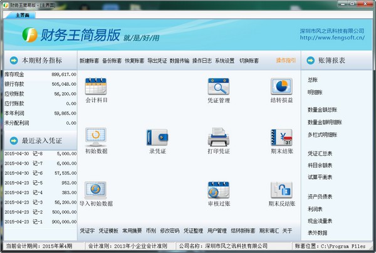Viewport: 376px width, 253px height.
Task: Click the 录凭证 wallet icon
Action: [157, 138]
